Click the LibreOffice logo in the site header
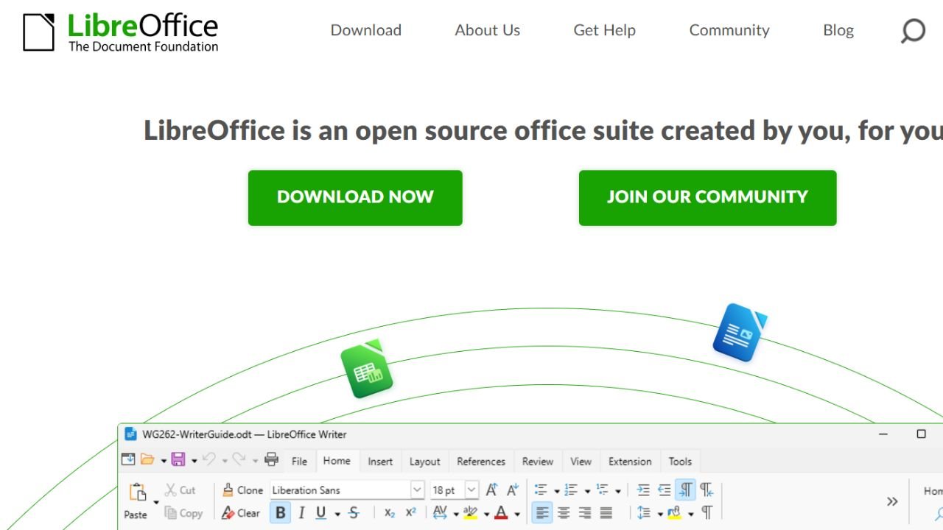943x530 pixels. coord(121,32)
